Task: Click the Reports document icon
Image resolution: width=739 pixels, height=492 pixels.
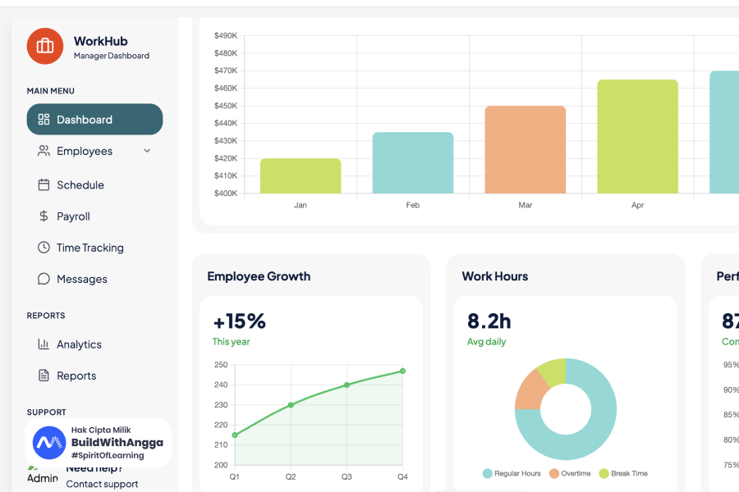Action: (44, 376)
